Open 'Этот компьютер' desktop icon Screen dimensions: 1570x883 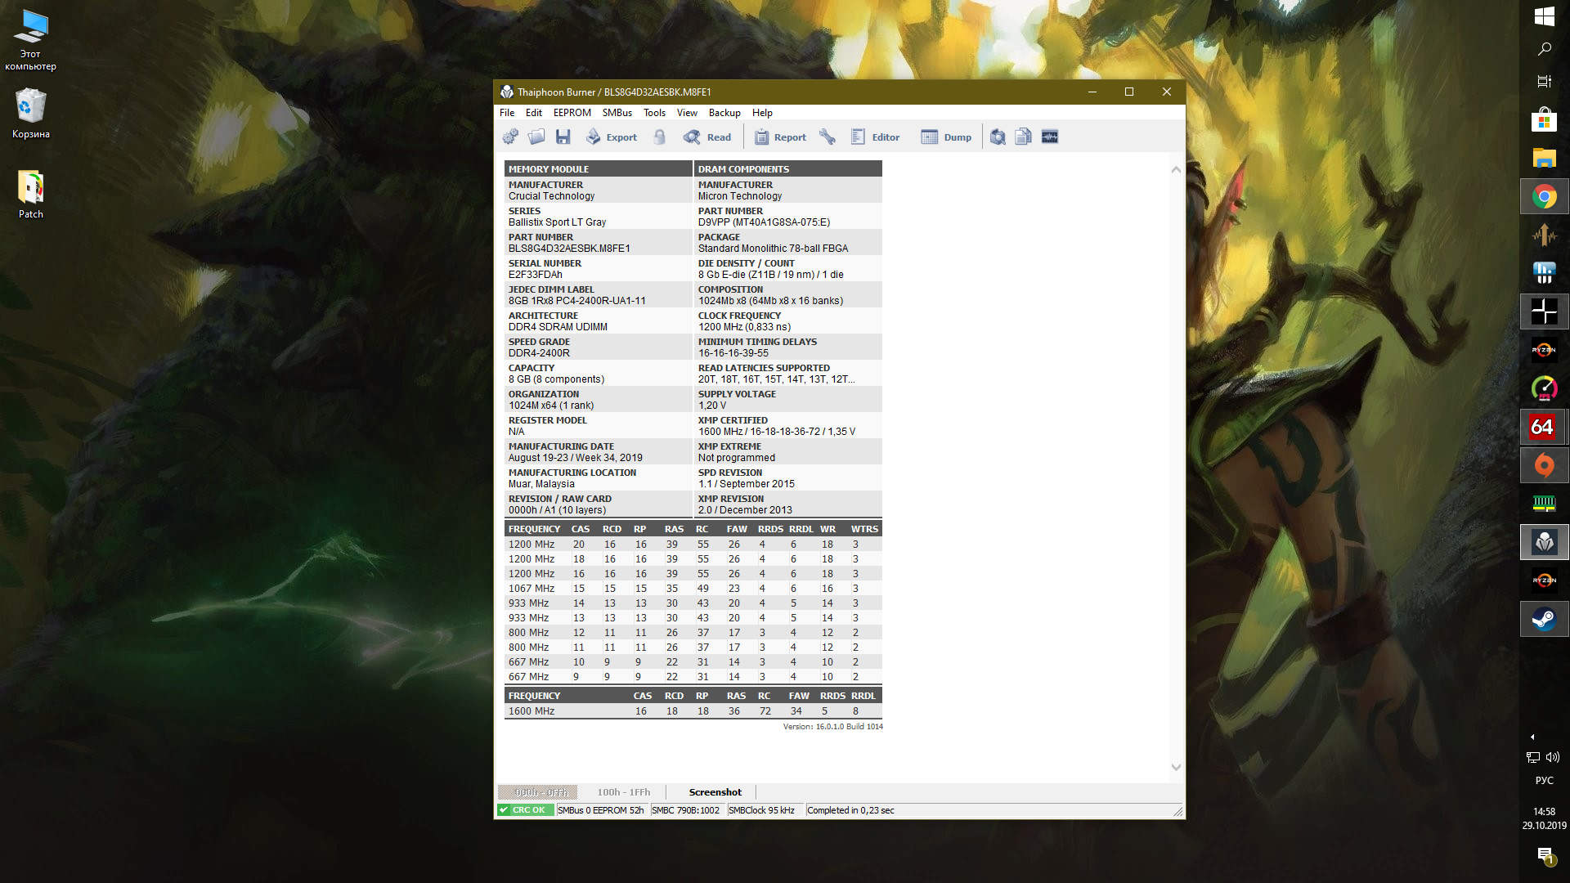point(31,40)
